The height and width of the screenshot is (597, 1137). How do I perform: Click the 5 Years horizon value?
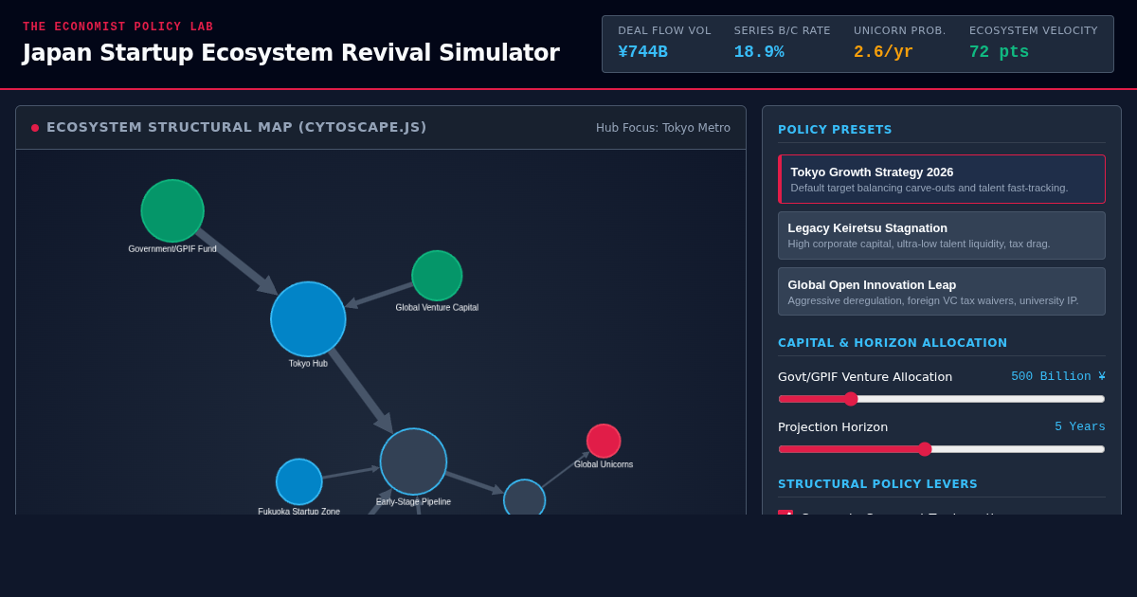(x=1080, y=426)
